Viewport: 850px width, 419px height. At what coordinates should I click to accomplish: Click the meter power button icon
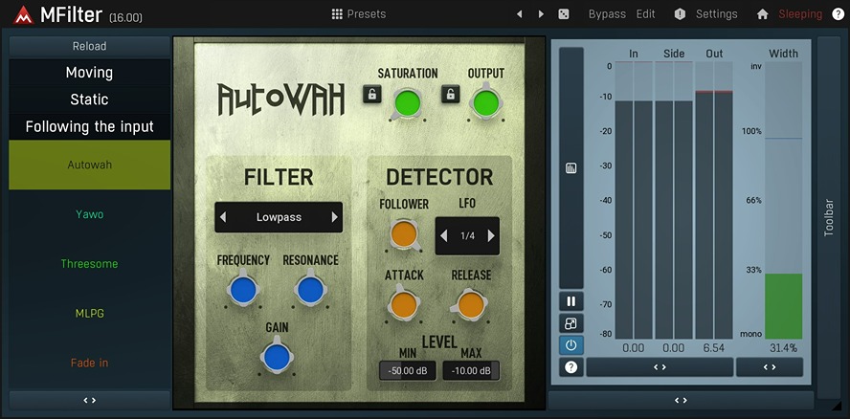pos(571,345)
